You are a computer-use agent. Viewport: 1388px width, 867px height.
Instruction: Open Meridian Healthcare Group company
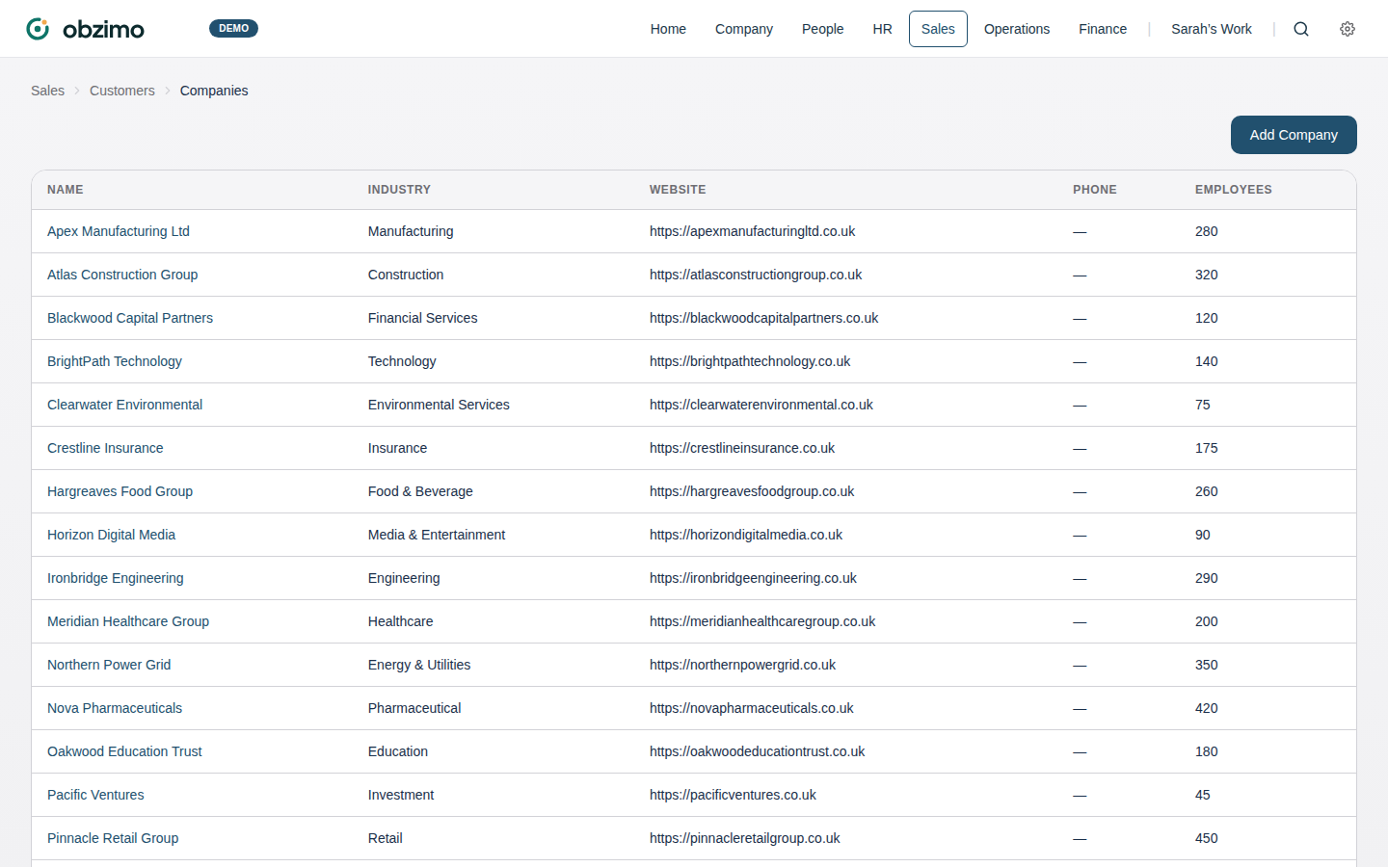point(128,621)
